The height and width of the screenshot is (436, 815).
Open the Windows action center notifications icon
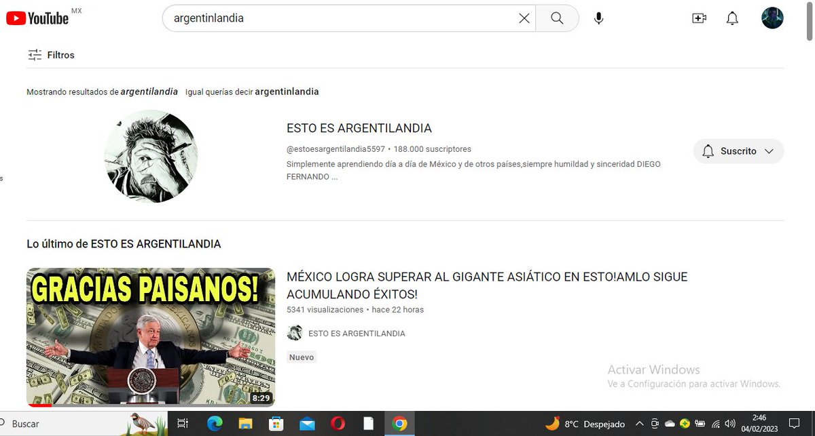pyautogui.click(x=794, y=424)
